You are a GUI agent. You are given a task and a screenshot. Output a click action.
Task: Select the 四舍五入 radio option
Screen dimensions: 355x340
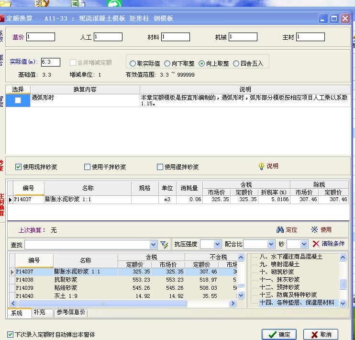(236, 64)
